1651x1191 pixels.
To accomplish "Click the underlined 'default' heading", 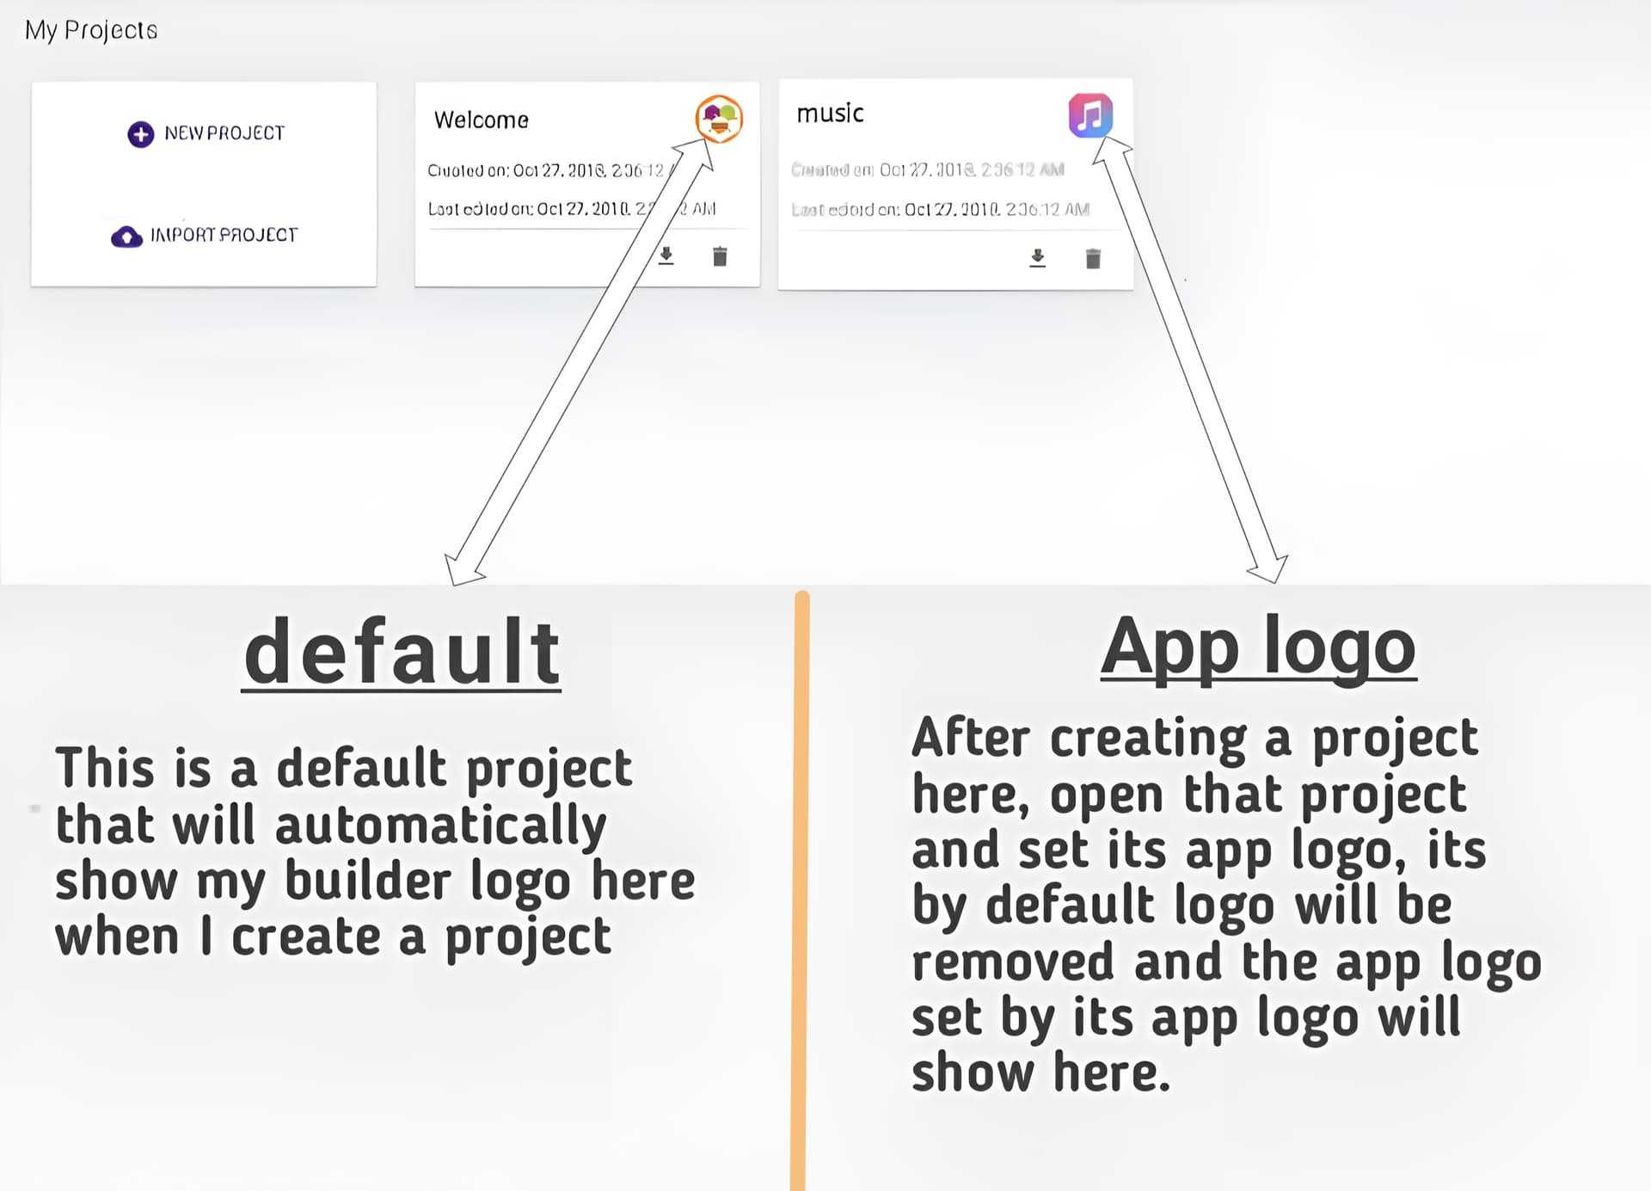I will 402,653.
